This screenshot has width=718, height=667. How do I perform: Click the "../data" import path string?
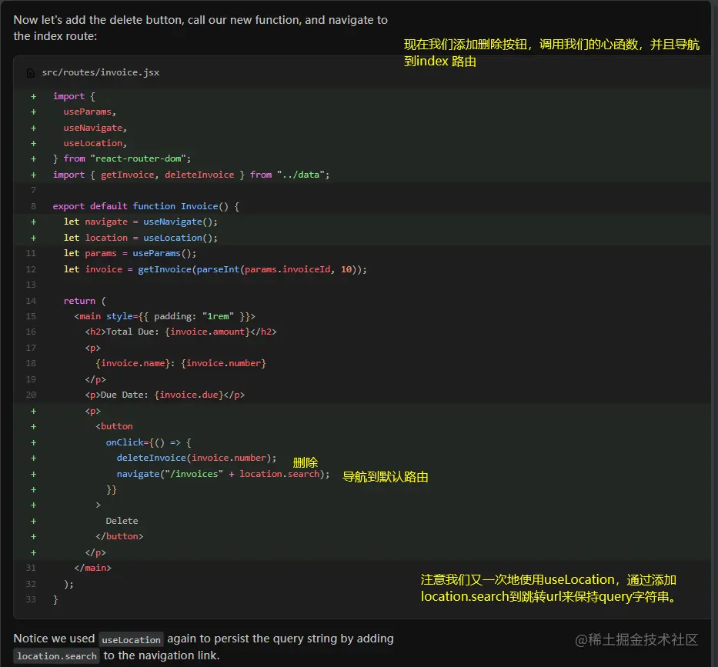tap(300, 175)
